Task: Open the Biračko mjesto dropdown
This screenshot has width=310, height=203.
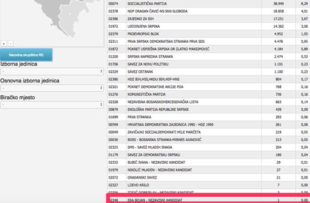Action: point(52,105)
